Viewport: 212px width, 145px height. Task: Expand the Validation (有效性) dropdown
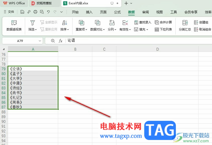[130, 29]
